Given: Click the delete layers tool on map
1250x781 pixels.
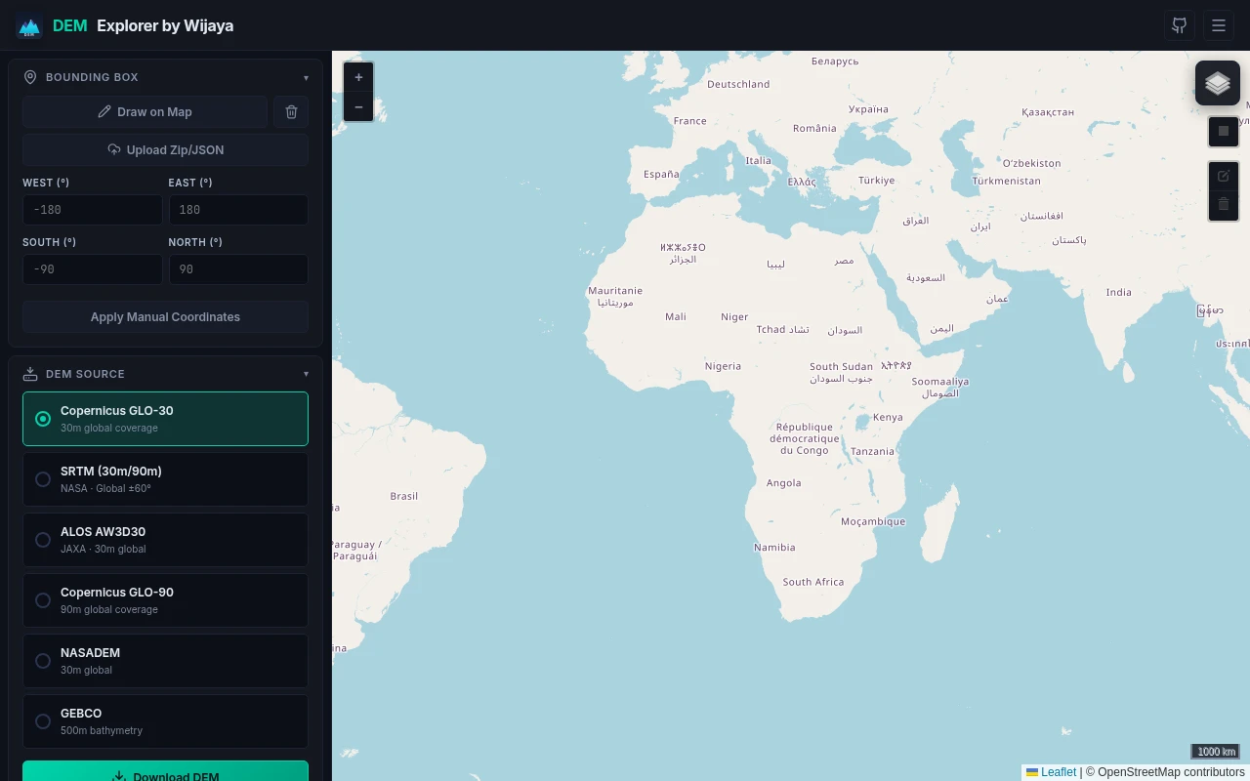Looking at the screenshot, I should click(x=1224, y=204).
